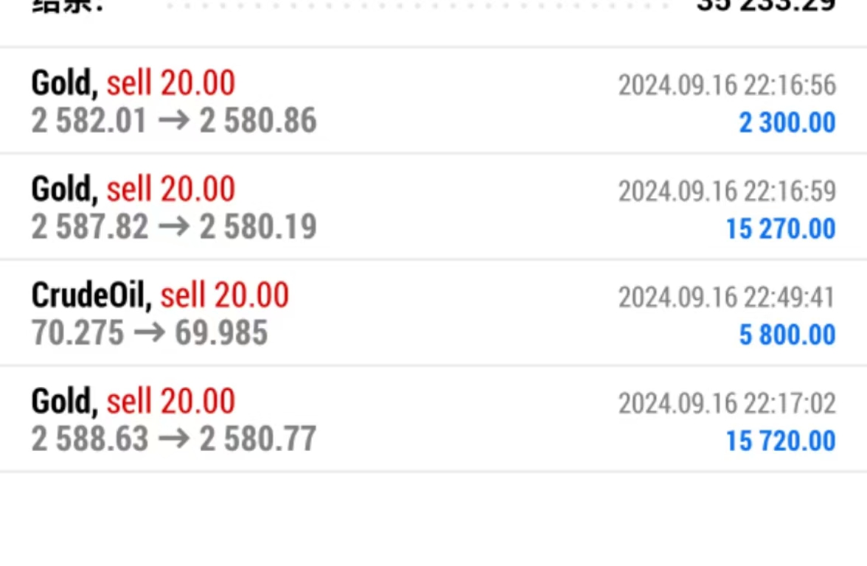Click the 15 270.00 profit value
The height and width of the screenshot is (566, 867).
point(781,229)
